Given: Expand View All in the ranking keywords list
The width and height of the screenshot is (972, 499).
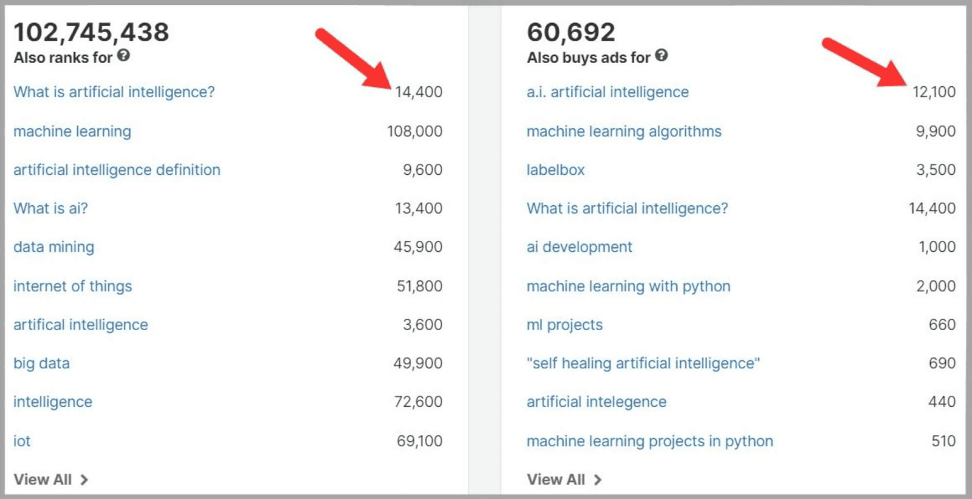Looking at the screenshot, I should 43,479.
